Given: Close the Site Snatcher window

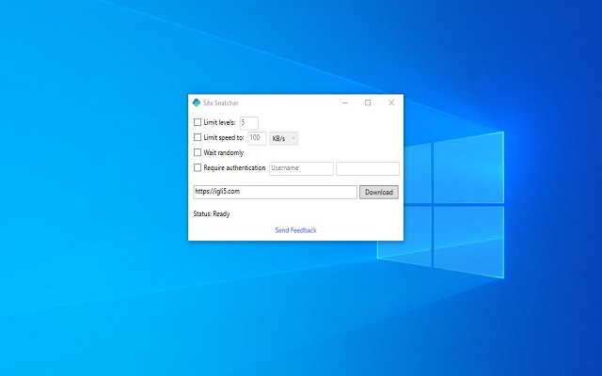Looking at the screenshot, I should 391,102.
